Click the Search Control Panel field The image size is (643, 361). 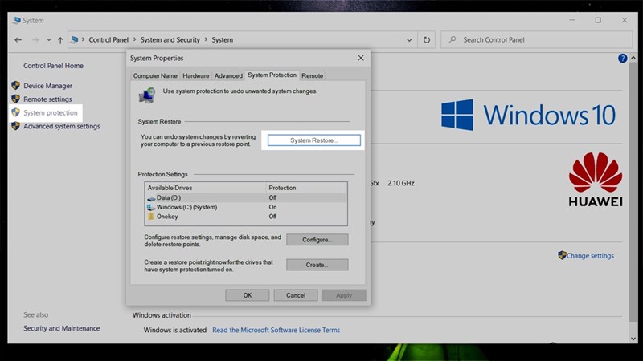536,39
